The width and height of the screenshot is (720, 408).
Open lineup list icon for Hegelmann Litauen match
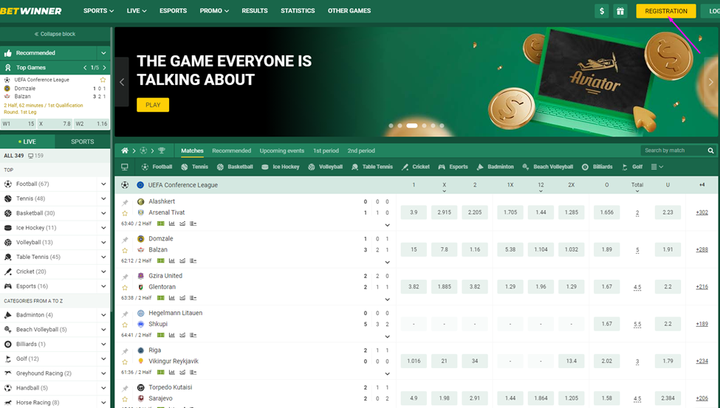[193, 335]
